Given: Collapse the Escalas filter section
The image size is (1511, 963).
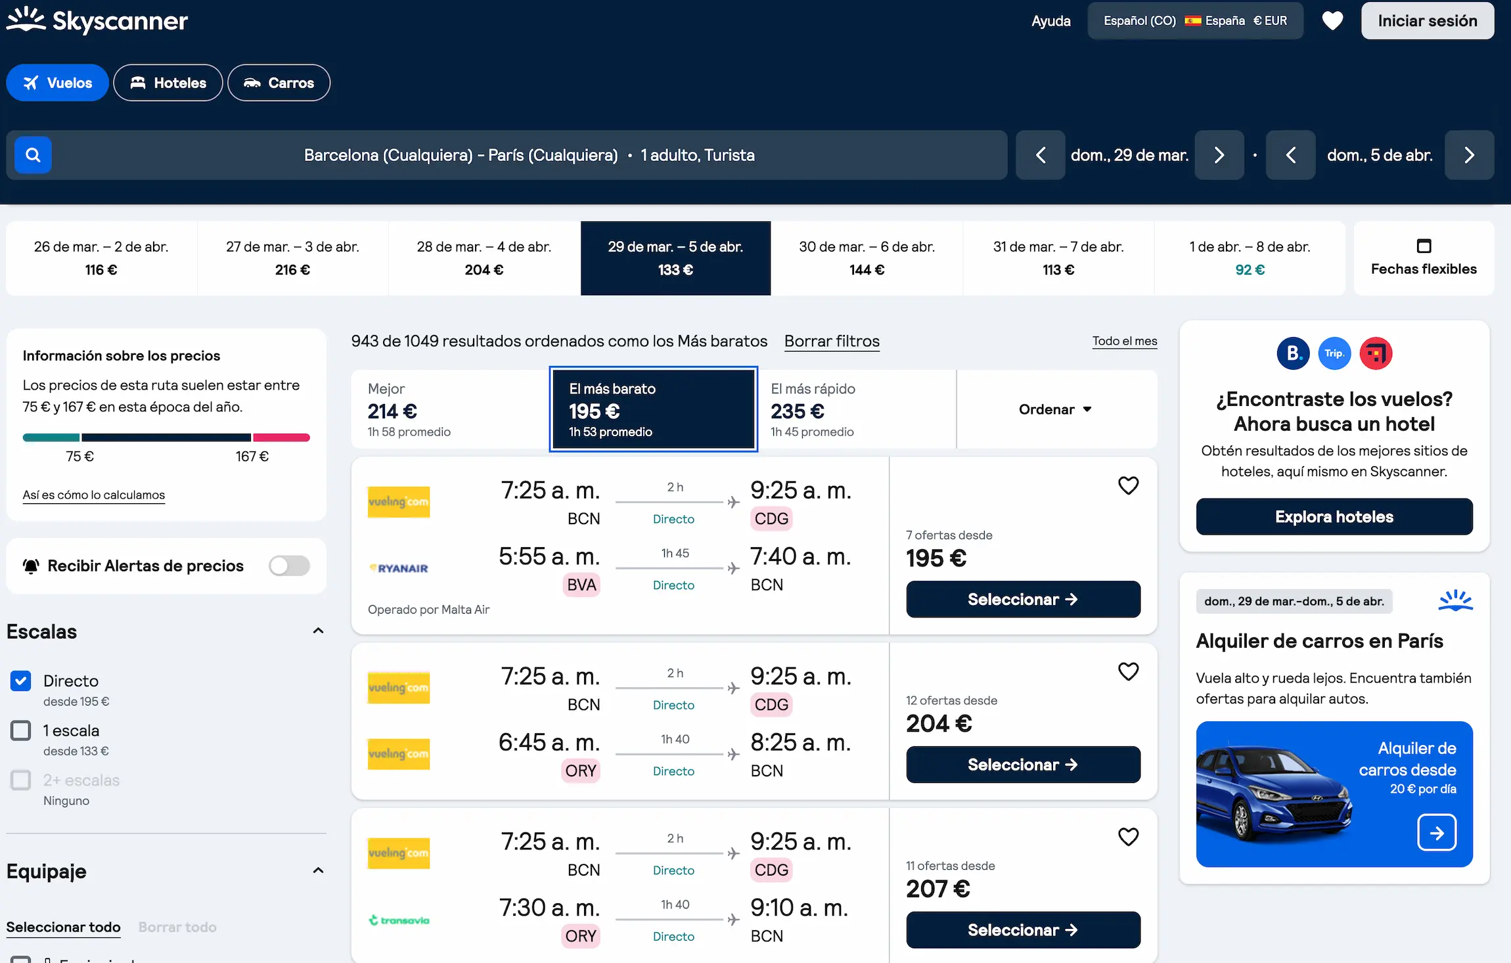Looking at the screenshot, I should (318, 630).
